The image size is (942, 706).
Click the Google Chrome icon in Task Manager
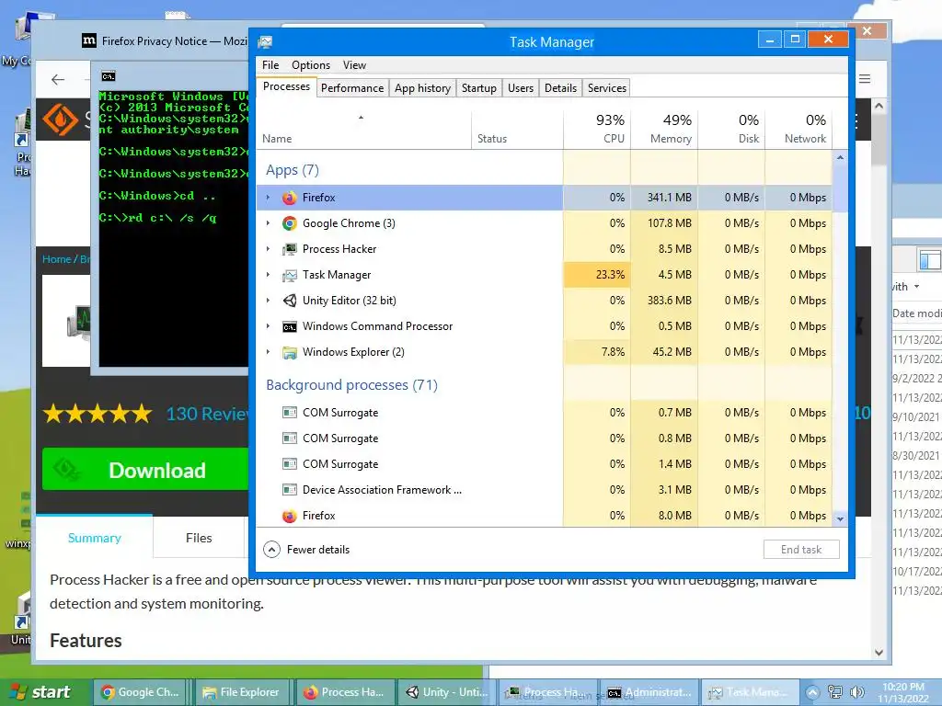290,223
